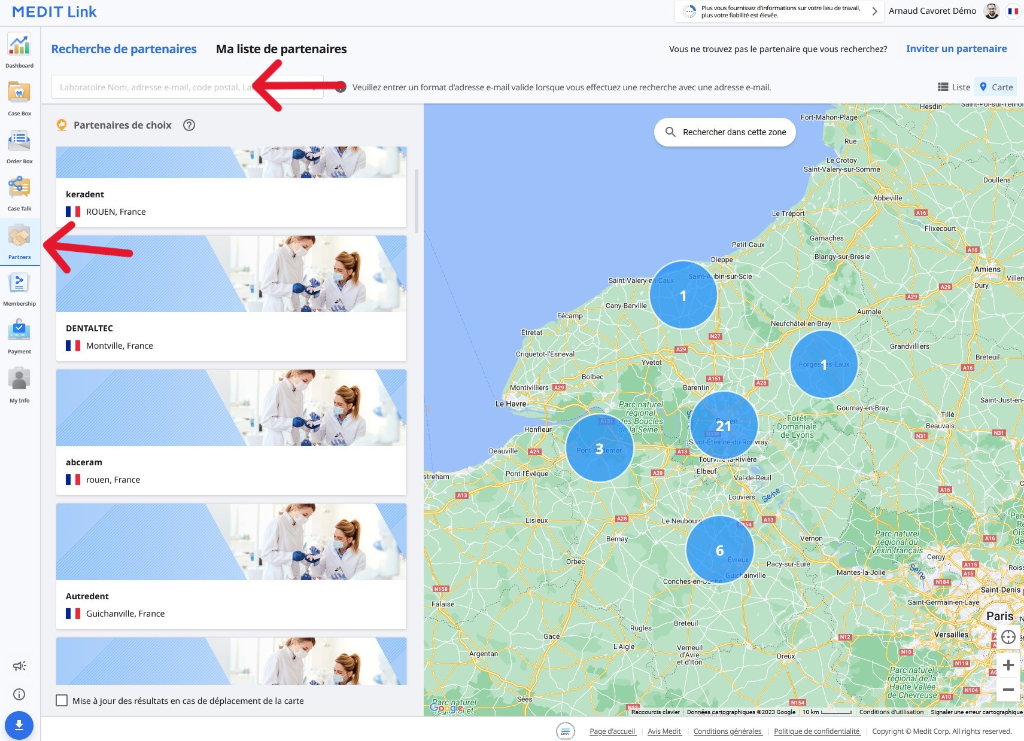Select the Partners sidebar icon
The image size is (1024, 741).
(x=19, y=242)
